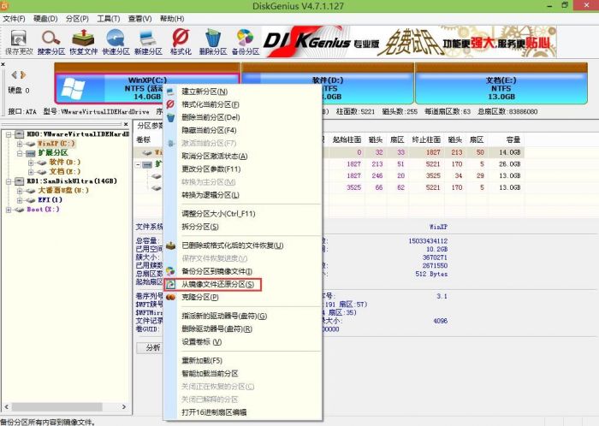Click tree scrollbar left arrow

[x=7, y=406]
